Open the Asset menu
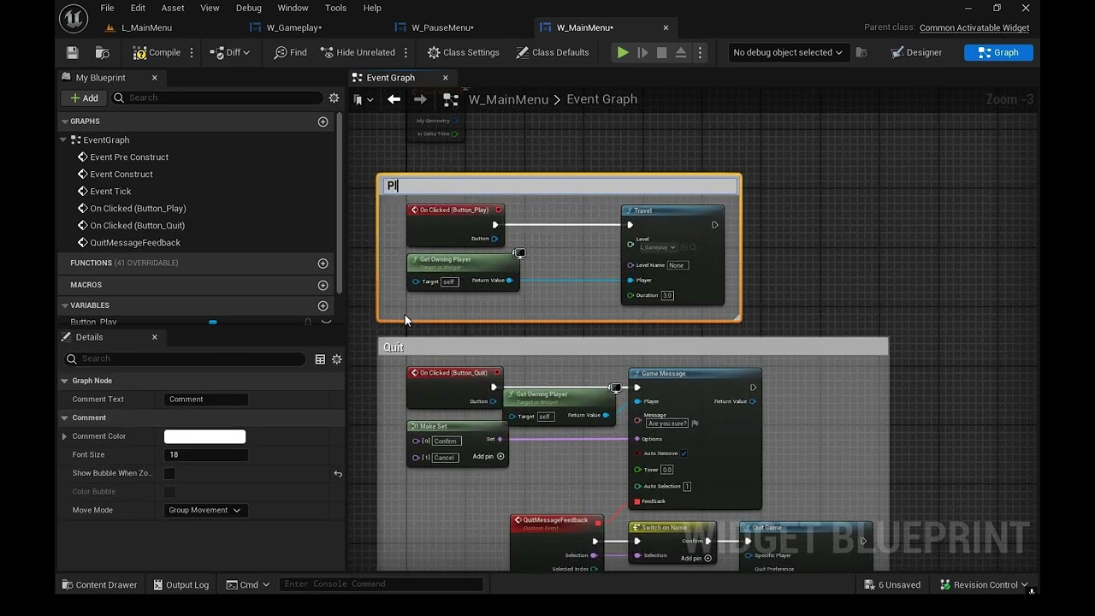The image size is (1095, 616). click(x=173, y=8)
